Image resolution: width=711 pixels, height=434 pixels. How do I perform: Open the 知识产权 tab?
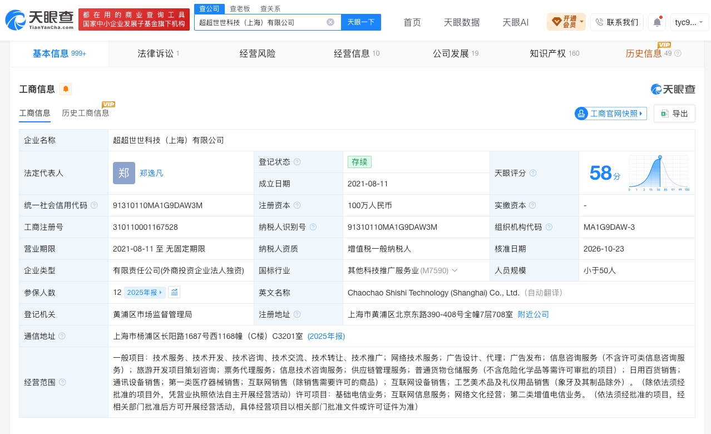point(554,53)
